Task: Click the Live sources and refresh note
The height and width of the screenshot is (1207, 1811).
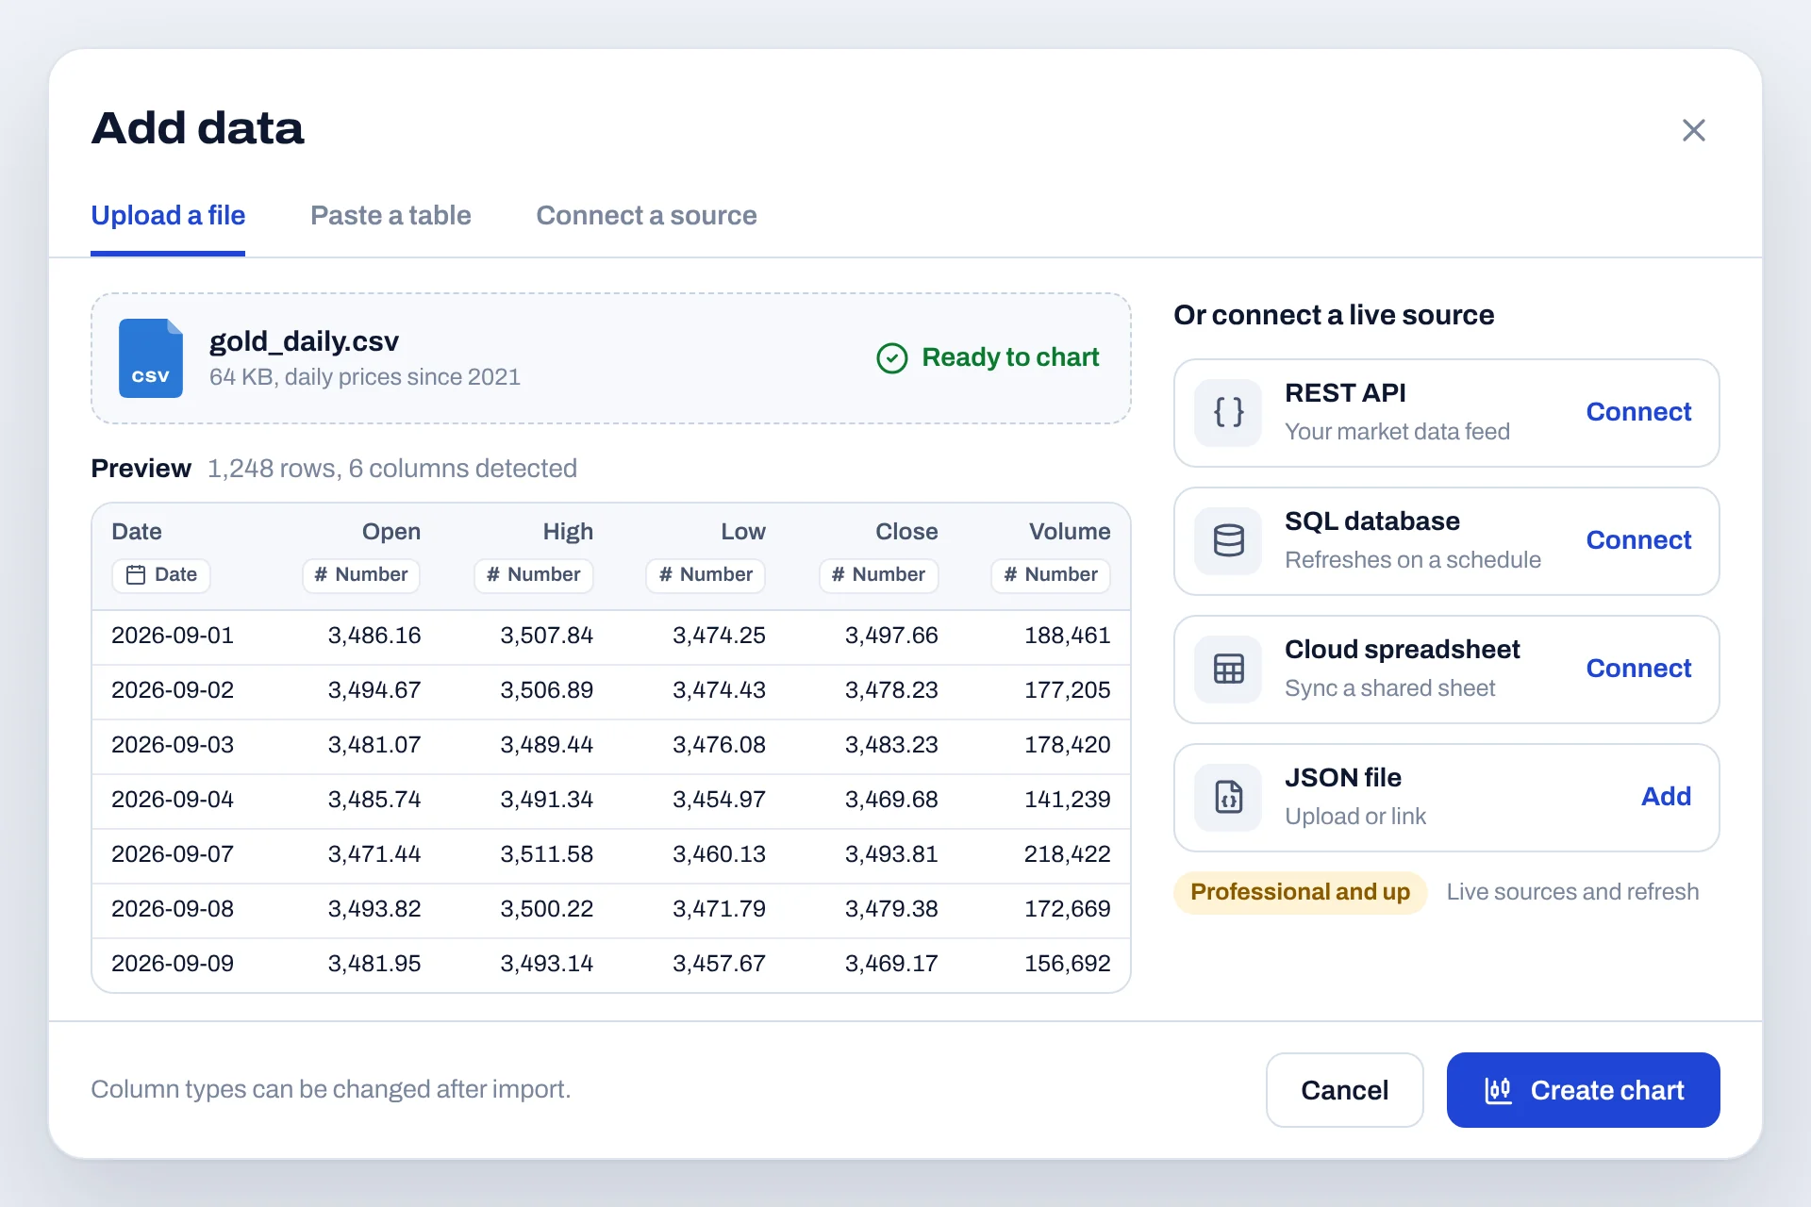Action: 1572,892
